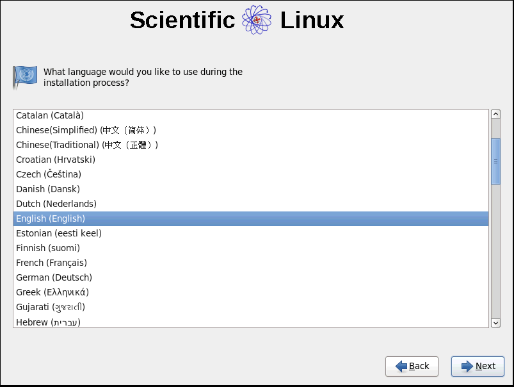The height and width of the screenshot is (387, 514).
Task: Select Finnish (suomi) language
Action: point(251,248)
